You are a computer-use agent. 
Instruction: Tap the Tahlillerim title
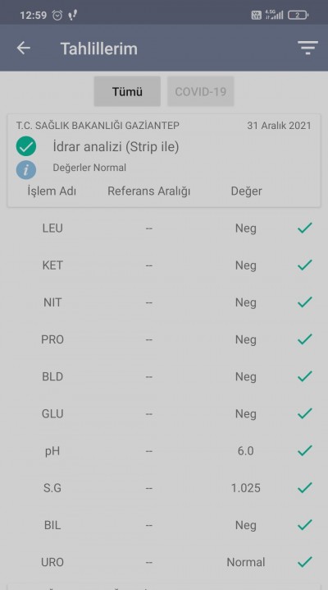point(99,48)
